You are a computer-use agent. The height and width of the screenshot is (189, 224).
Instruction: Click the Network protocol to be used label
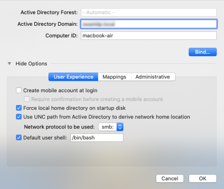click(x=59, y=127)
